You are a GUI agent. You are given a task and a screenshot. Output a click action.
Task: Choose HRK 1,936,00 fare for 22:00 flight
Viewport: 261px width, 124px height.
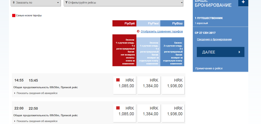click(x=173, y=113)
